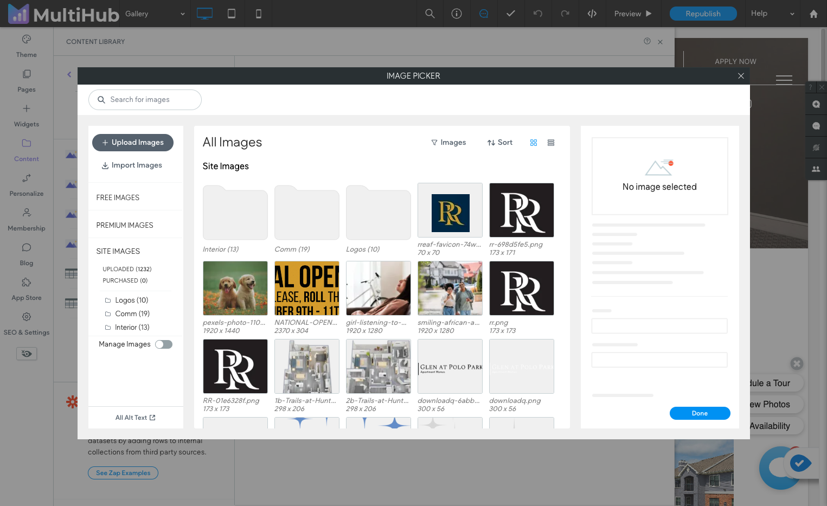Open the Images filter dropdown
This screenshot has height=506, width=827.
pyautogui.click(x=448, y=143)
